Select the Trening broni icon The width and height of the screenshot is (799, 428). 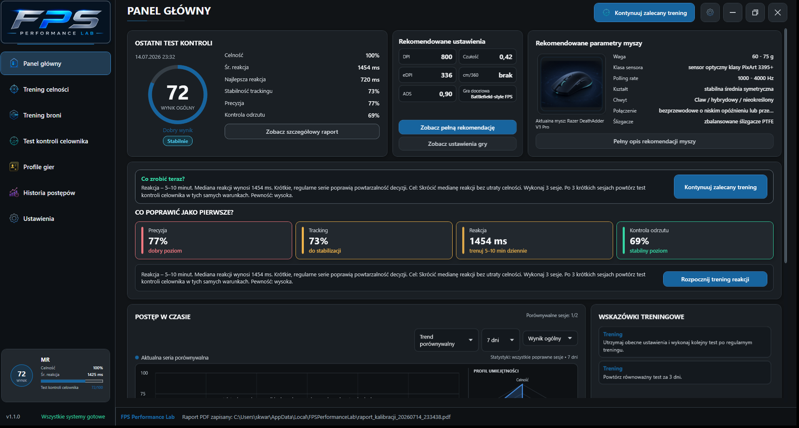click(14, 115)
